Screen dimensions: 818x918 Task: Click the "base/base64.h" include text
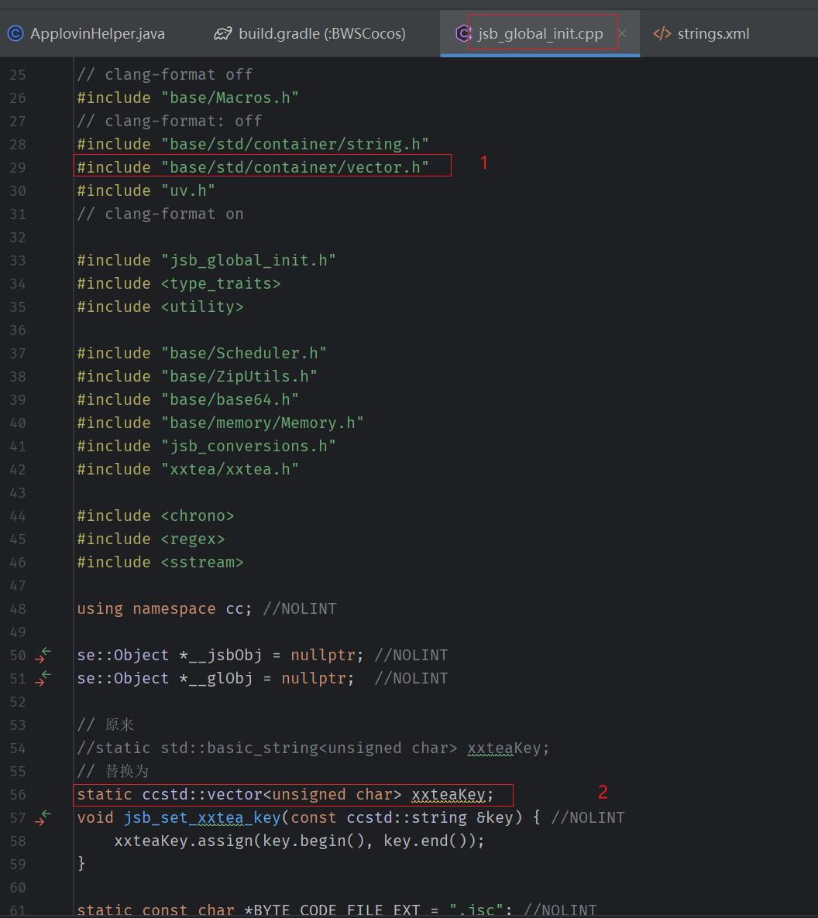click(x=230, y=400)
